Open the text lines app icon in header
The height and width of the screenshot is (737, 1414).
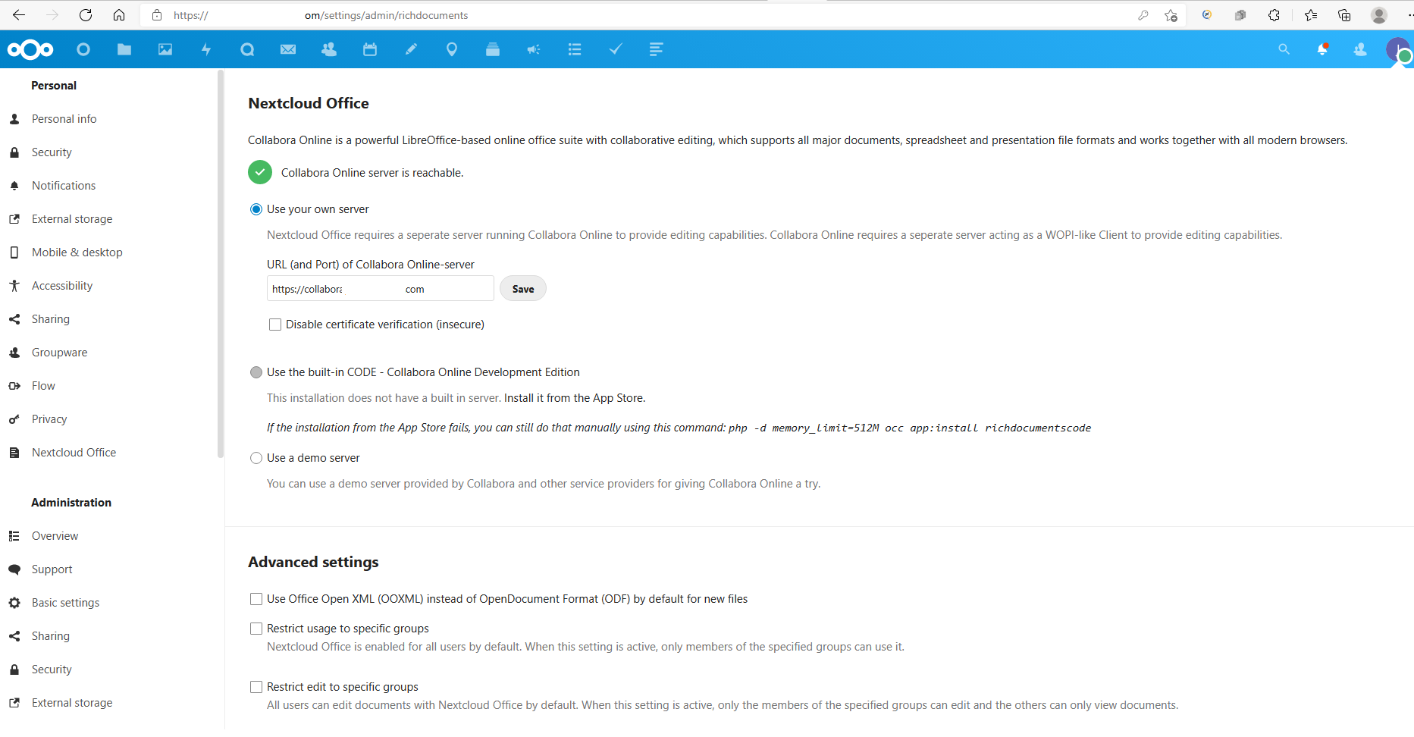(x=657, y=49)
